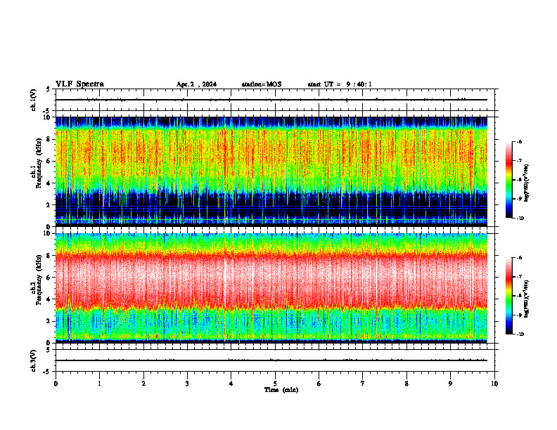Click the "9" tick on Time axis
This screenshot has width=557, height=430.
tap(450, 384)
